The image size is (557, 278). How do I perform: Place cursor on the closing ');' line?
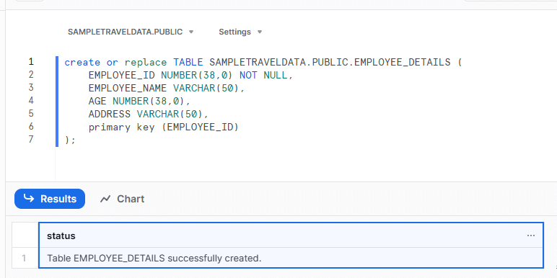[70, 140]
